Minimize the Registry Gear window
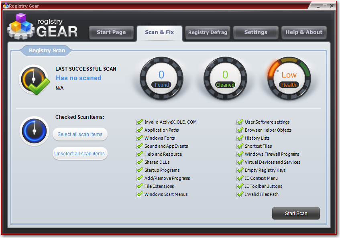Image resolution: width=340 pixels, height=238 pixels. [x=318, y=6]
